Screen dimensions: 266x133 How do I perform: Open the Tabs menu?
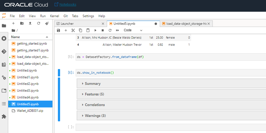(75, 16)
